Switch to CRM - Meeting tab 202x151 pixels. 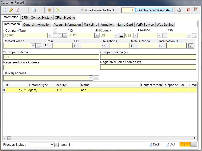[65, 17]
